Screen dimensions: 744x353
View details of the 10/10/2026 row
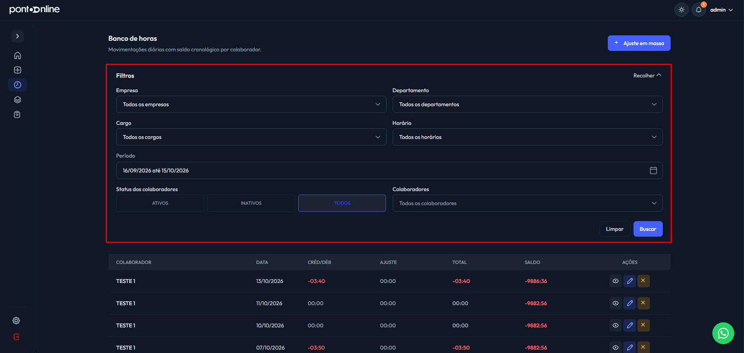tap(615, 326)
